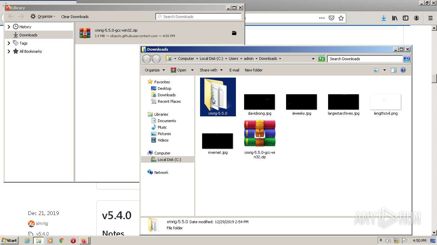Bookmark this page with the star icon
Screen dimensions: 437x245
[341, 18]
